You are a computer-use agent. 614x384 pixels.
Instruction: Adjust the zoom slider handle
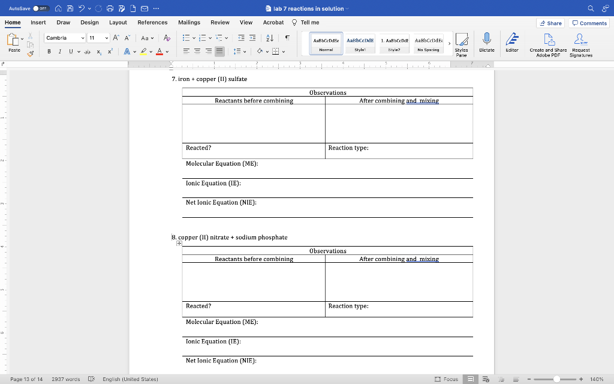click(x=556, y=379)
